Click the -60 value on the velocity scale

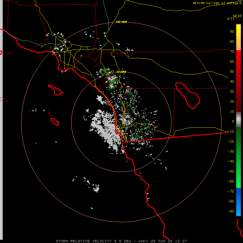click(x=231, y=181)
